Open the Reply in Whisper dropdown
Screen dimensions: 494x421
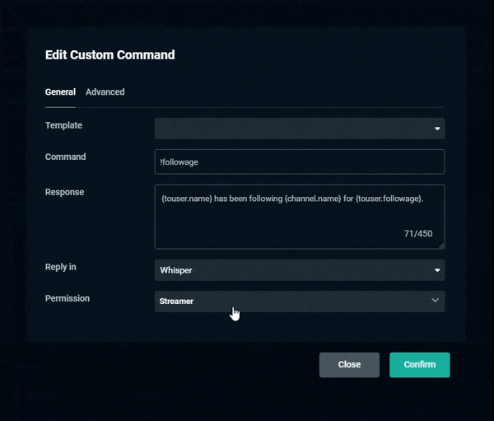300,270
